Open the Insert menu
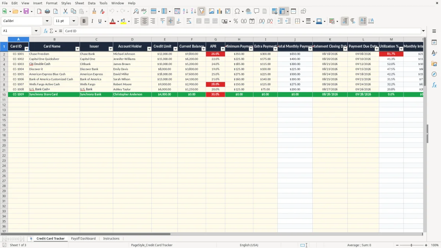The width and height of the screenshot is (441, 248). [x=37, y=3]
